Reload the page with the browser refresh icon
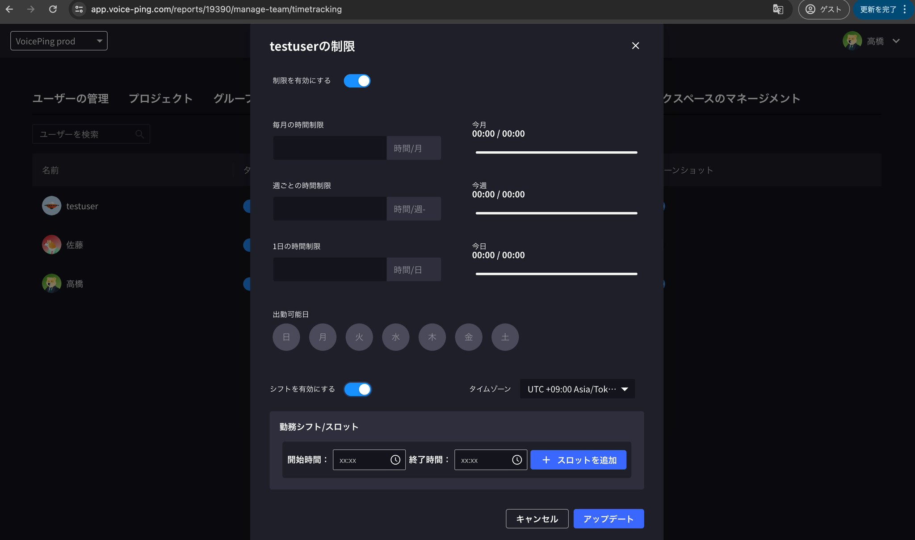This screenshot has height=540, width=915. (53, 9)
